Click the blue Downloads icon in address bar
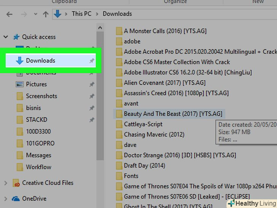Image resolution: width=277 pixels, height=208 pixels. tap(57, 14)
